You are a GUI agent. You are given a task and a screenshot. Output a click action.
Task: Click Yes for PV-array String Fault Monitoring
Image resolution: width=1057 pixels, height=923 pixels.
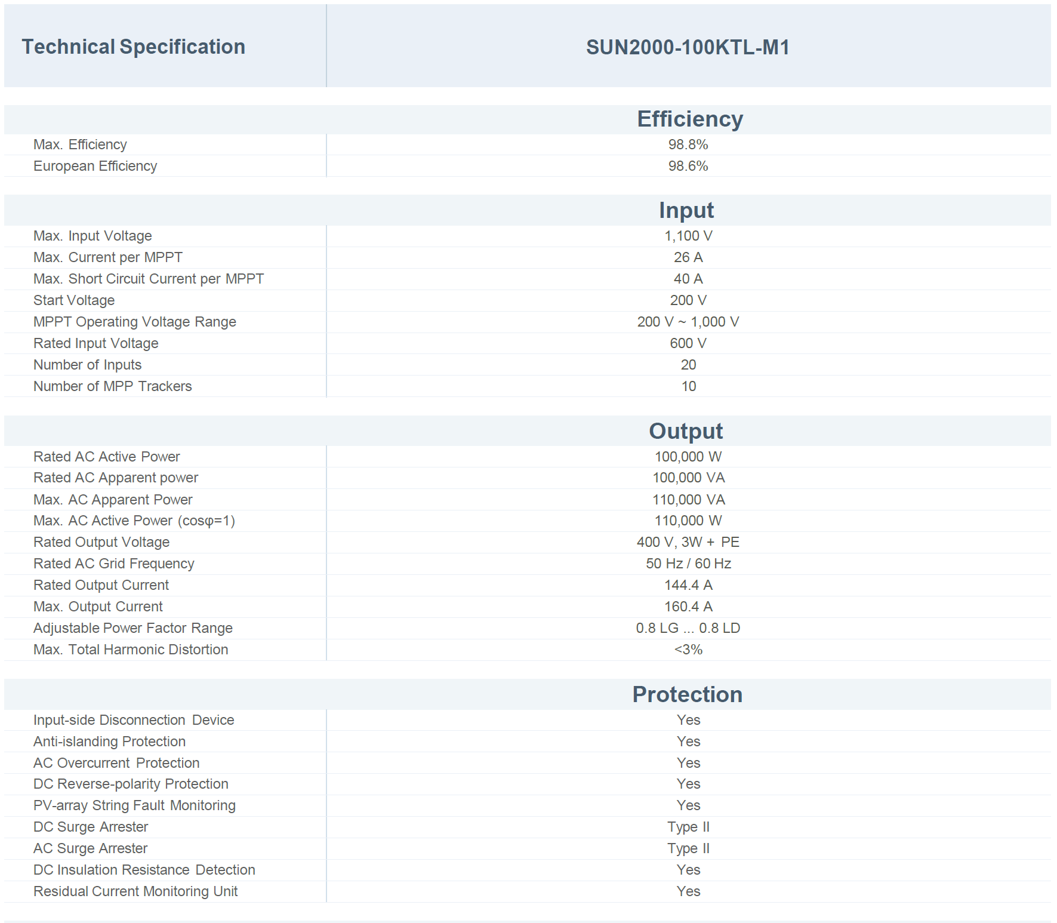point(688,805)
